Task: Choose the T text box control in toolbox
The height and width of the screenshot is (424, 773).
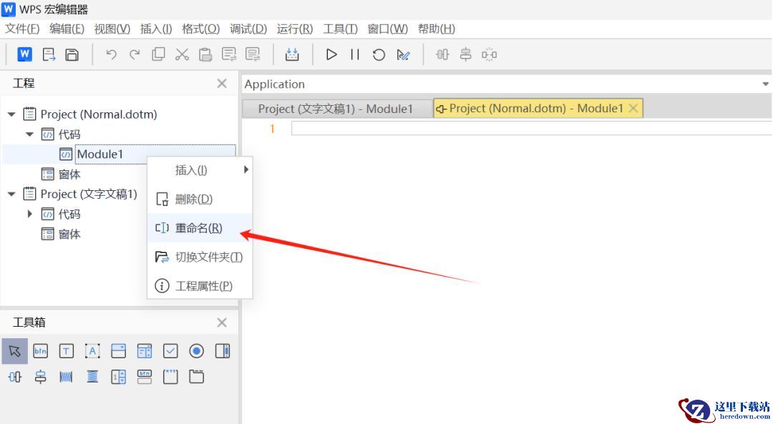Action: 66,351
